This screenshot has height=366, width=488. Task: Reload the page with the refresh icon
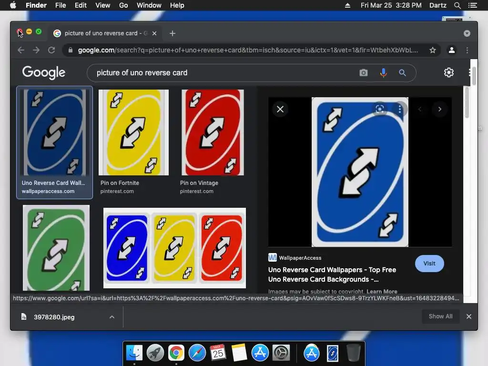click(x=51, y=50)
